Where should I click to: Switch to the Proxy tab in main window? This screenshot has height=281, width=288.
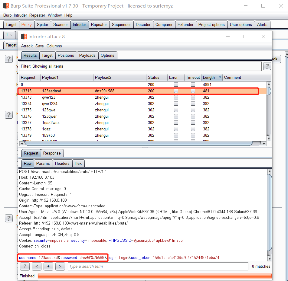pos(26,24)
